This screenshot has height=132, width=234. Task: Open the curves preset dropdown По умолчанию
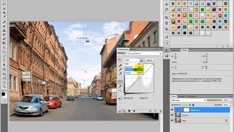(144, 54)
